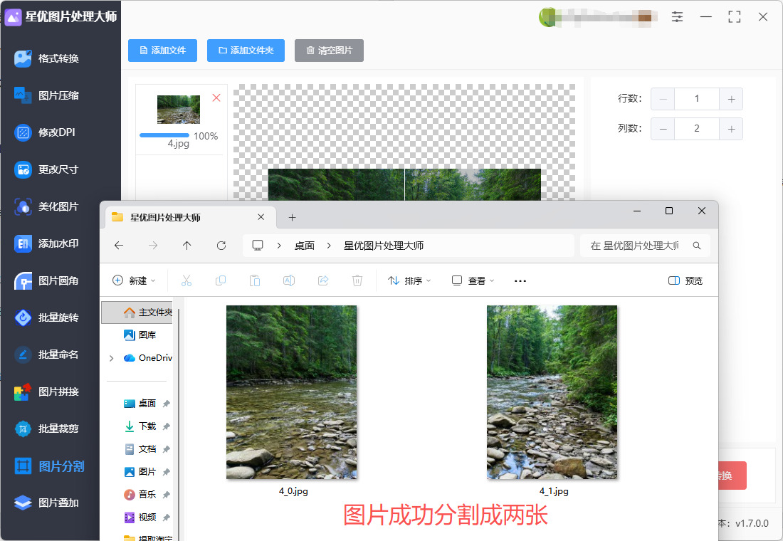
Task: Go forward in File Explorer
Action: pos(153,246)
